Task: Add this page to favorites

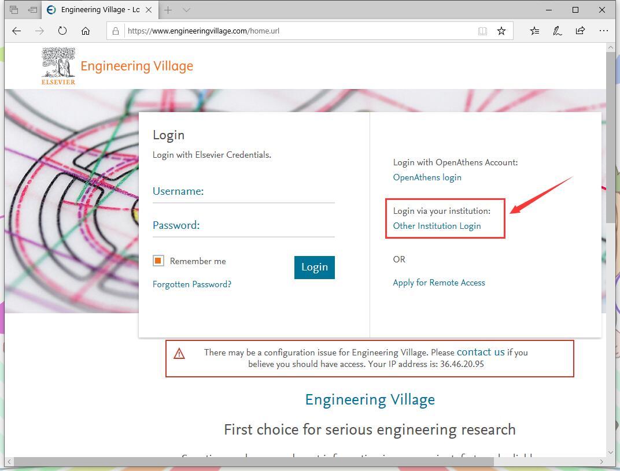Action: [501, 31]
